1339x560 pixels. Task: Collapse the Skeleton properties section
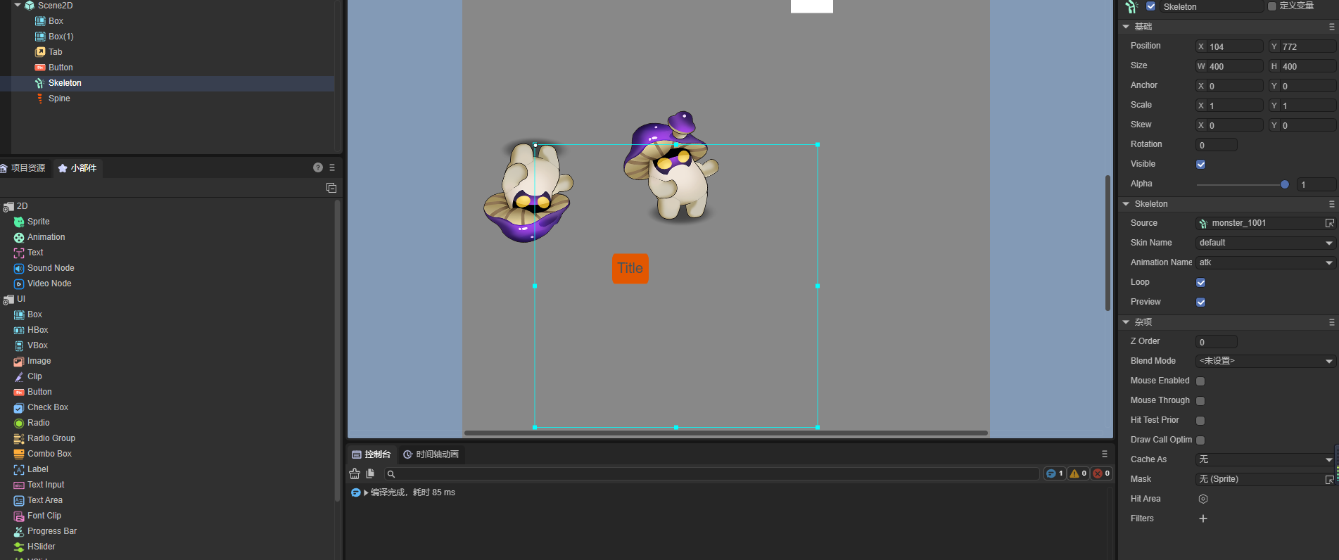pos(1126,204)
